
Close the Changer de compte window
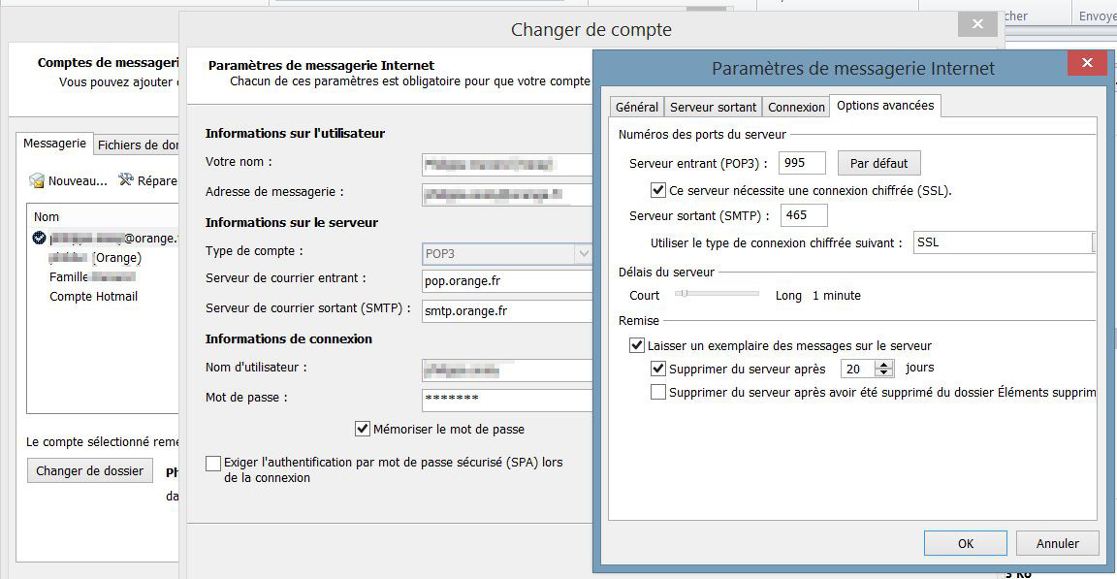[977, 24]
